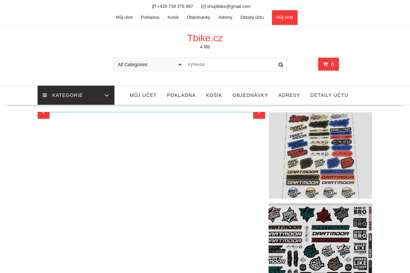Image resolution: width=410 pixels, height=273 pixels.
Task: Focus the Vyhledat search field
Action: click(231, 64)
